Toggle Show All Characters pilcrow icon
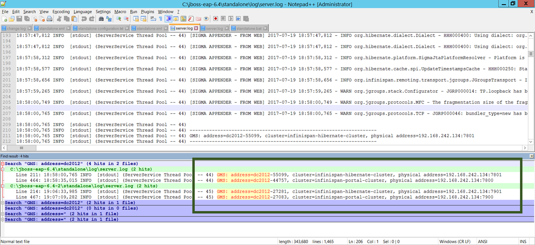This screenshot has height=245, width=535. (161, 19)
